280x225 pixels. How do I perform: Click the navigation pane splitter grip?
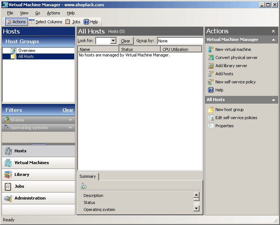click(38, 144)
